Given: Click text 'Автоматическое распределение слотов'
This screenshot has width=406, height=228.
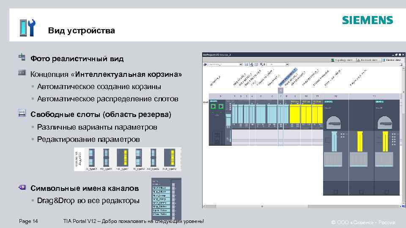Looking at the screenshot, I should coord(107,99).
